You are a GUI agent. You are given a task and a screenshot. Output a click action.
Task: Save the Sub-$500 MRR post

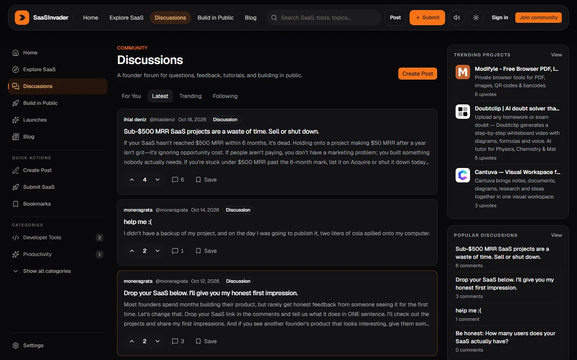[206, 180]
